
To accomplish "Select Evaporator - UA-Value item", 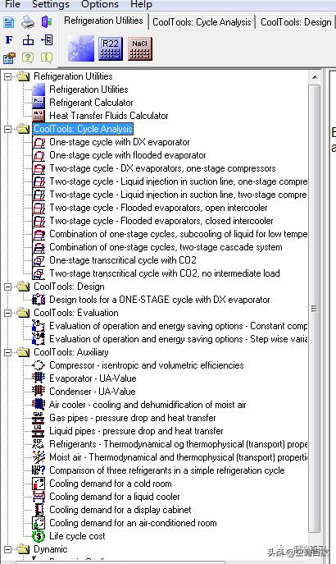I will pyautogui.click(x=93, y=378).
